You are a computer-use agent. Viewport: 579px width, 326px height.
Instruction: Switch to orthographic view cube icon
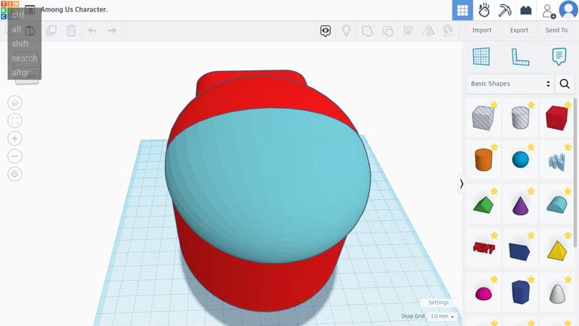point(14,174)
